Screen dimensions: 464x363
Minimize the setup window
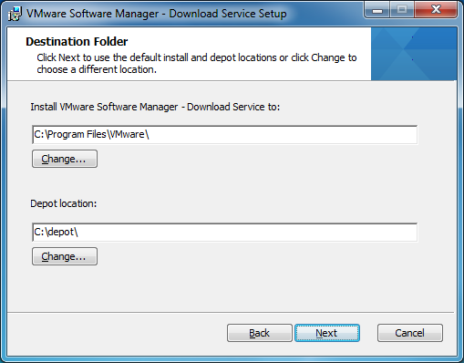click(377, 10)
